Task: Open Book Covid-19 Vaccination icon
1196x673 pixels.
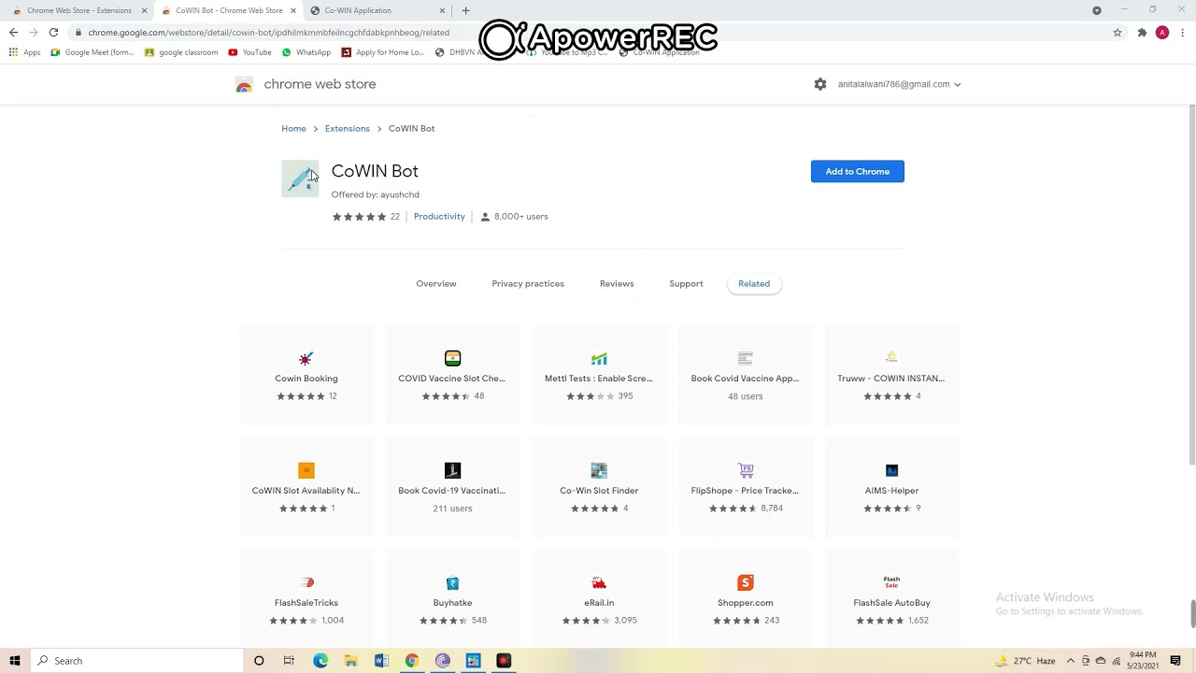Action: tap(452, 470)
